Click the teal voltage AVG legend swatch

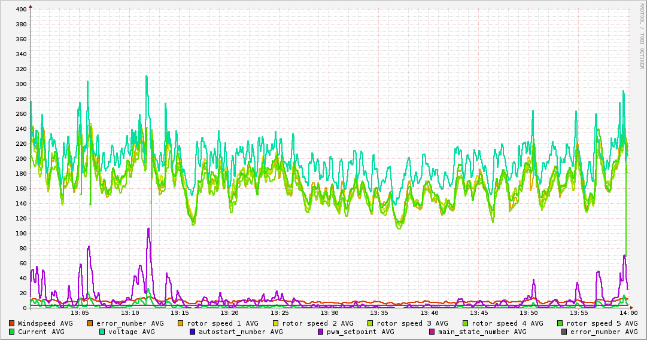[x=102, y=332]
